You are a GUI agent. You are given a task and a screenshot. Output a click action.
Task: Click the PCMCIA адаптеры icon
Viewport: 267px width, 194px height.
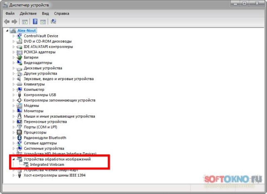tap(20, 52)
